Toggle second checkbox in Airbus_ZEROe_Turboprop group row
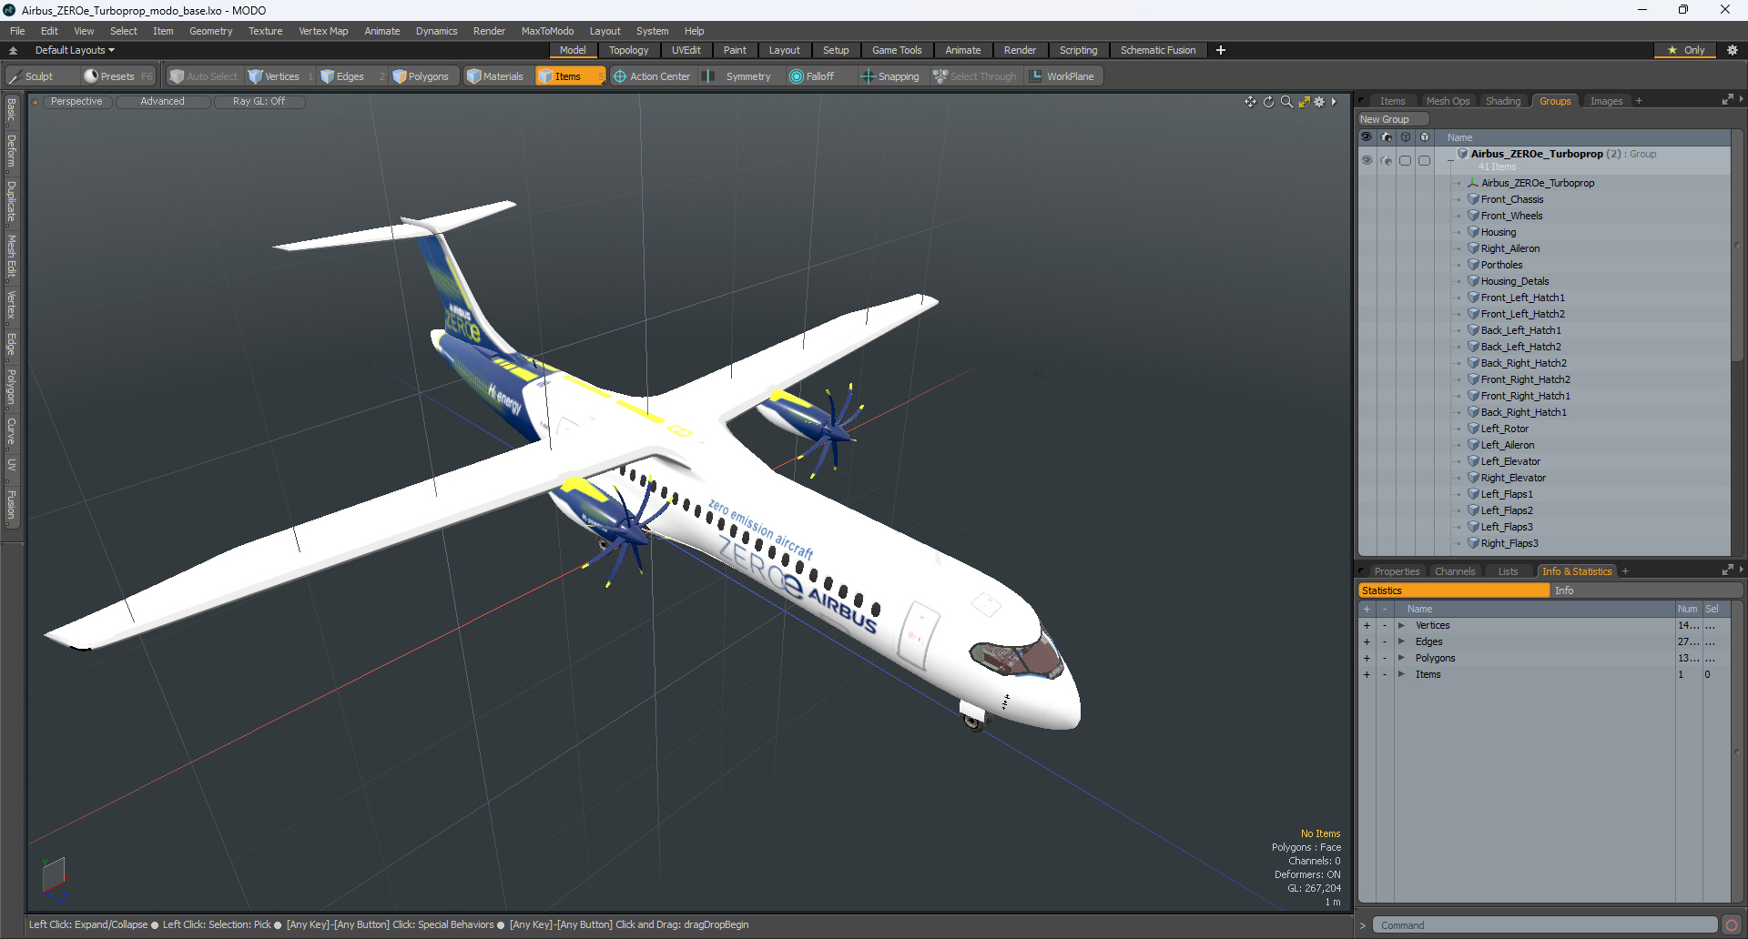The height and width of the screenshot is (939, 1748). (1425, 160)
